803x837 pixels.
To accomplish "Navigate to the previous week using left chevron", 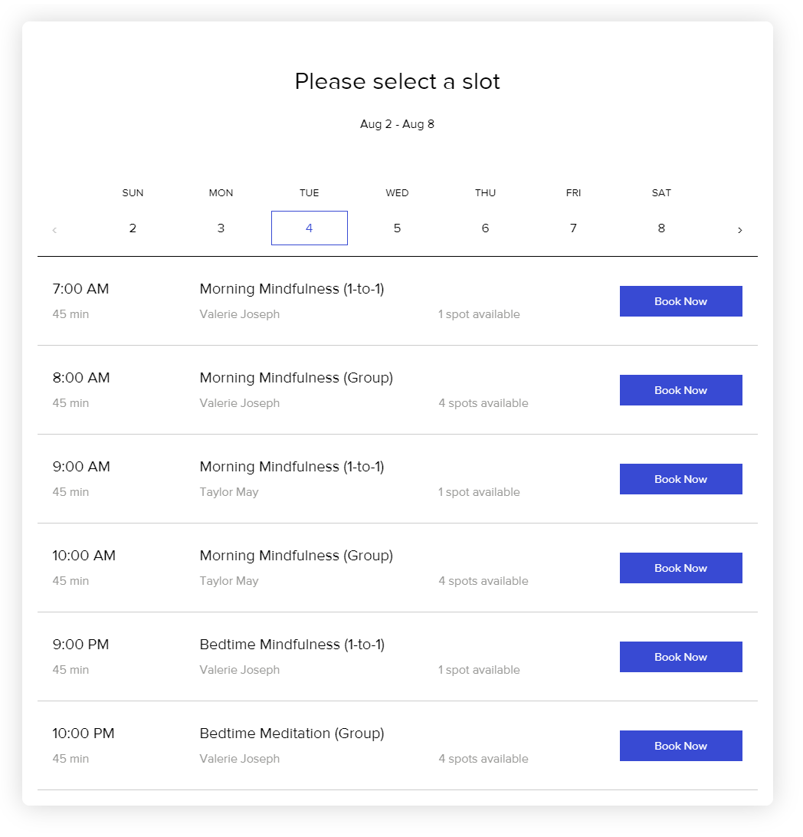I will [x=54, y=229].
